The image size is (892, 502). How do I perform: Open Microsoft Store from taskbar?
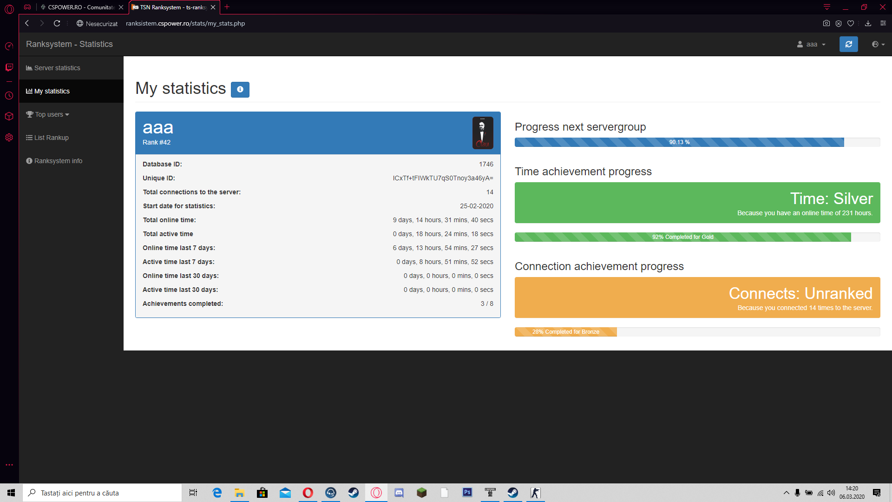click(262, 493)
